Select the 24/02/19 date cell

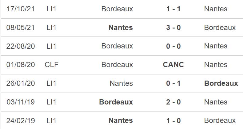[x=21, y=120]
